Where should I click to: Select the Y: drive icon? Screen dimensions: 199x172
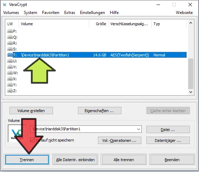tap(9, 85)
